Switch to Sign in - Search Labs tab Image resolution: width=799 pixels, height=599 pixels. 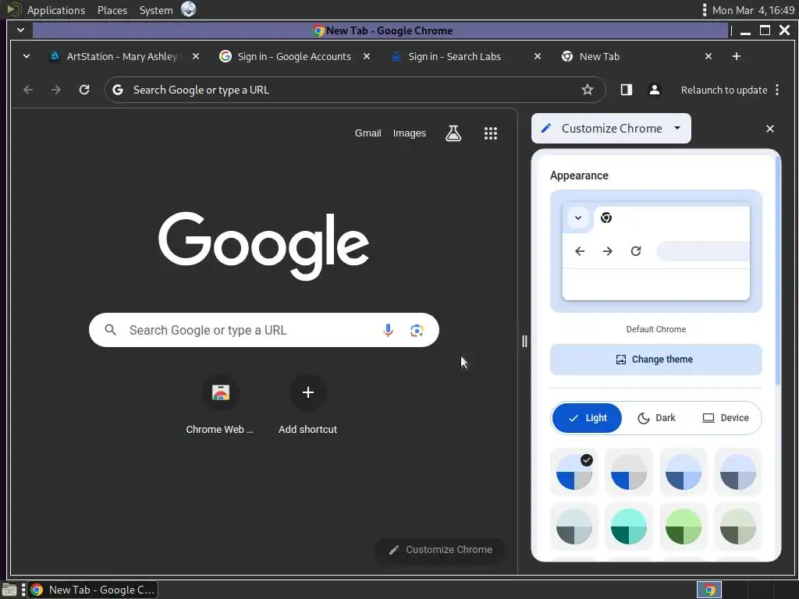coord(455,56)
